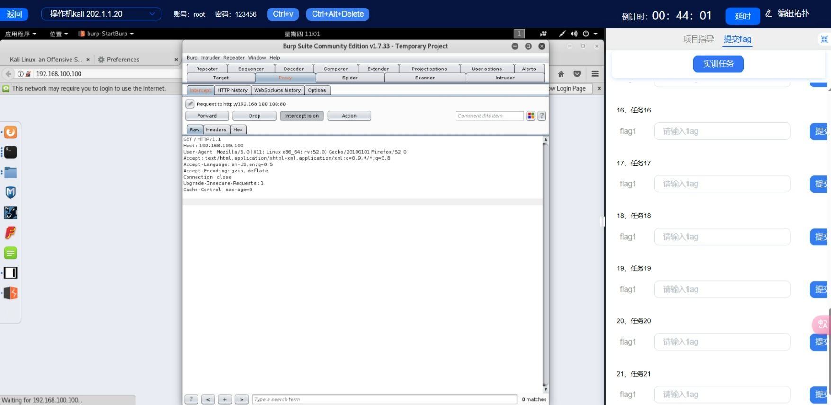Click the volume speaker icon in panel

[574, 34]
